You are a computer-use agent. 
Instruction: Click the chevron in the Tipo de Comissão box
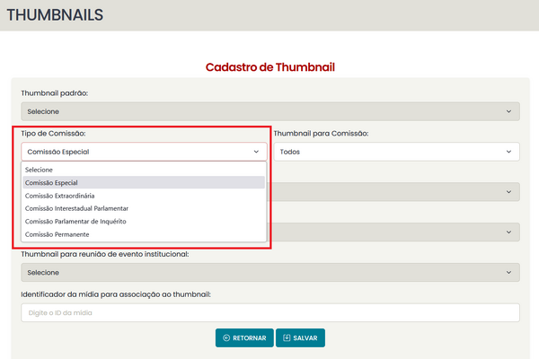pos(256,152)
